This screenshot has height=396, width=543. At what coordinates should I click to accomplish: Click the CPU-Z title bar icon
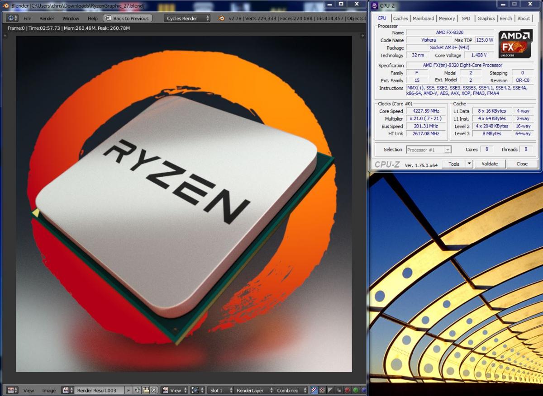[x=375, y=5]
